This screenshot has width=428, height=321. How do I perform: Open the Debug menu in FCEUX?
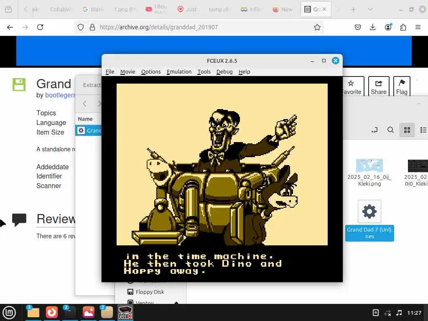click(x=224, y=72)
